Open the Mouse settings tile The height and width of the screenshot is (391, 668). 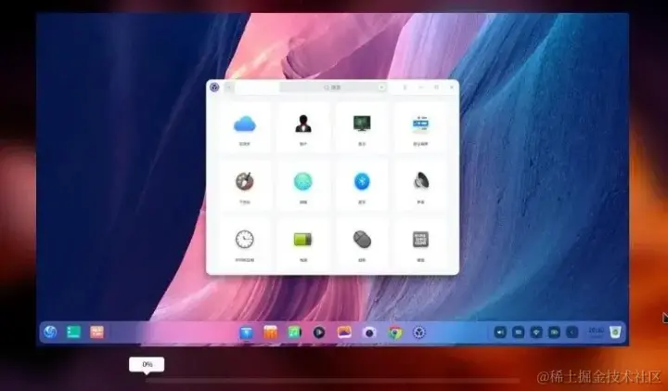[362, 243]
